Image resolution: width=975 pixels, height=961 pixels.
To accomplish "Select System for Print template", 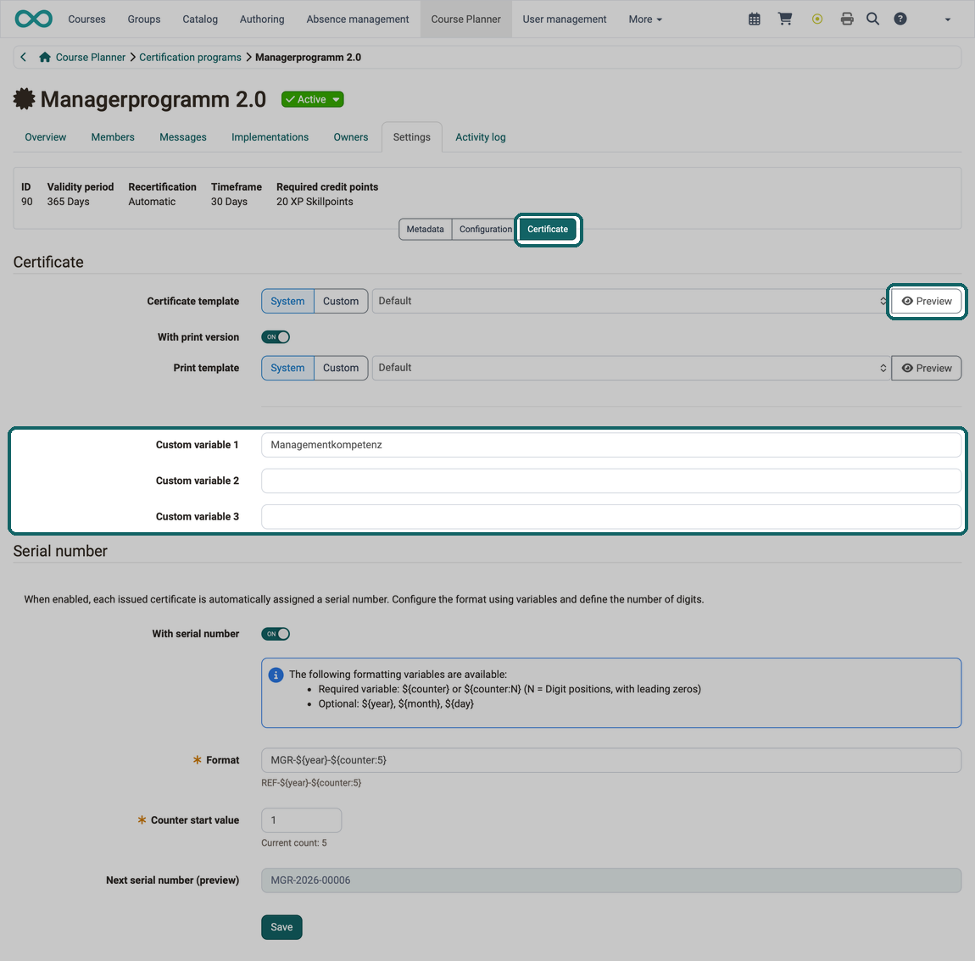I will (x=287, y=368).
